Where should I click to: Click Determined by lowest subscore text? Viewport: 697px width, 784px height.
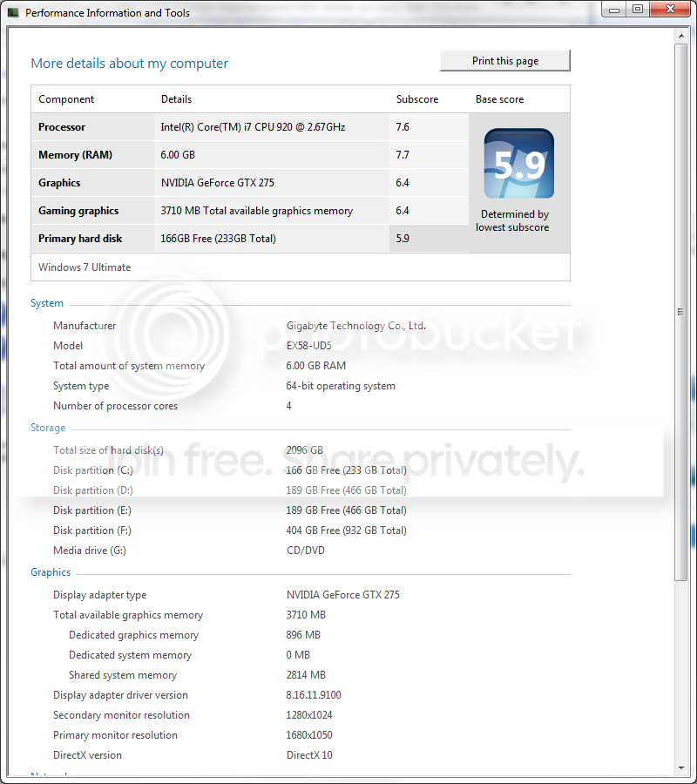[x=512, y=220]
